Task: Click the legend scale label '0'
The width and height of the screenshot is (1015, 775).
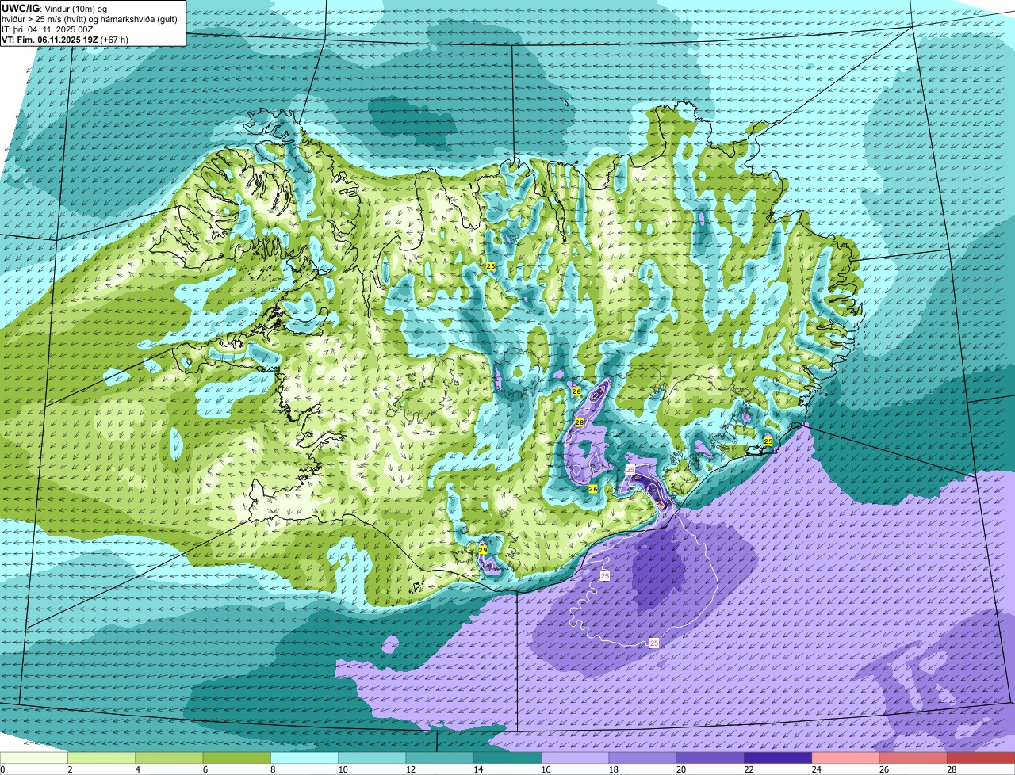Action: 2,769
